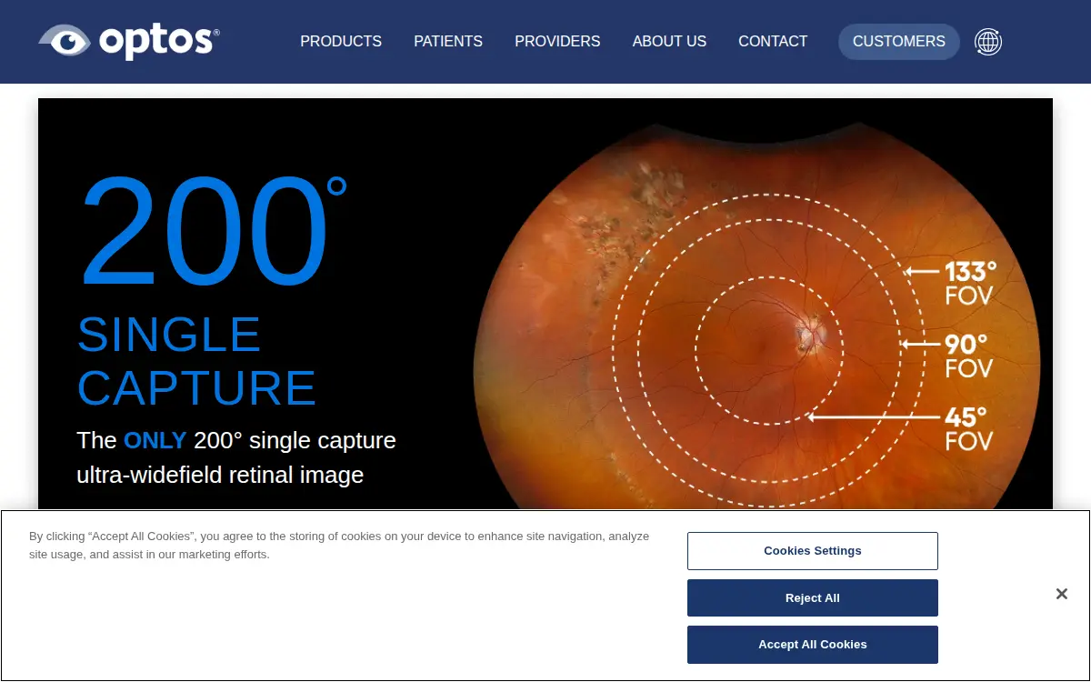Image resolution: width=1091 pixels, height=682 pixels.
Task: Click the "45° FOV" label
Action: click(x=968, y=428)
